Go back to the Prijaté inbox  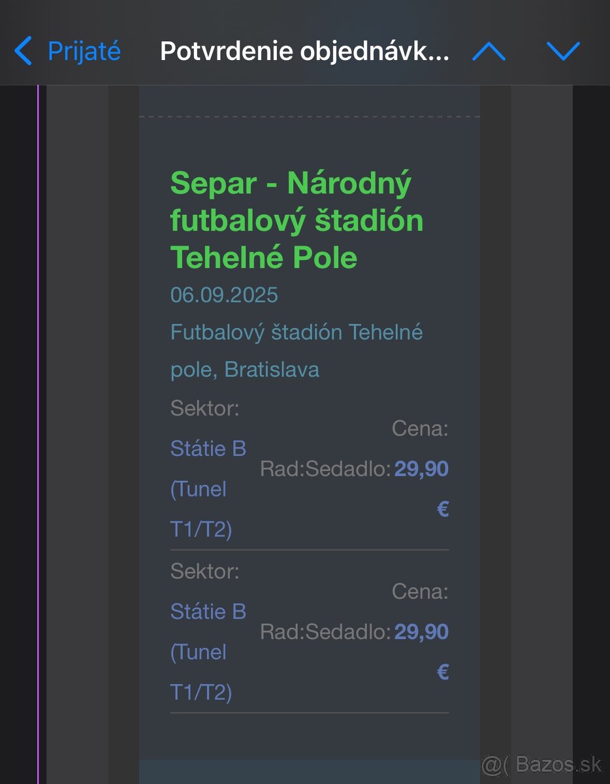(x=84, y=51)
